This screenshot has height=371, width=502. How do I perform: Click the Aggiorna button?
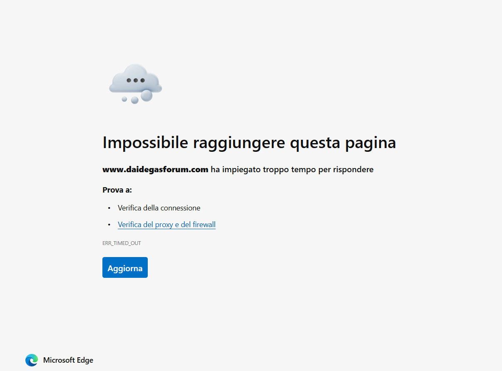click(x=125, y=267)
